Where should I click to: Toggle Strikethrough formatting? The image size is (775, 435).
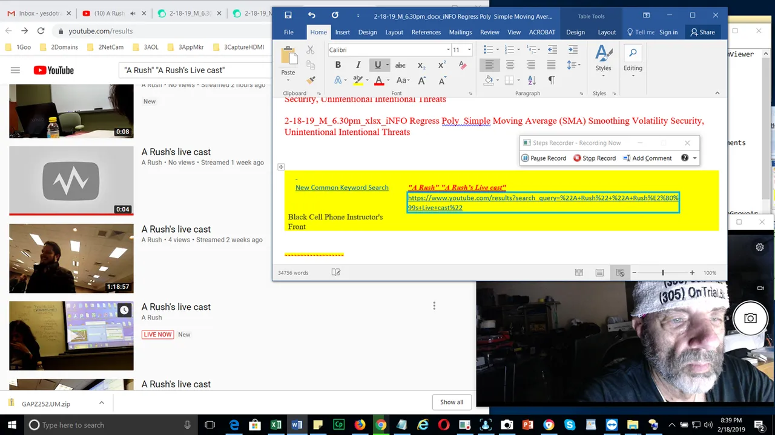pyautogui.click(x=400, y=65)
